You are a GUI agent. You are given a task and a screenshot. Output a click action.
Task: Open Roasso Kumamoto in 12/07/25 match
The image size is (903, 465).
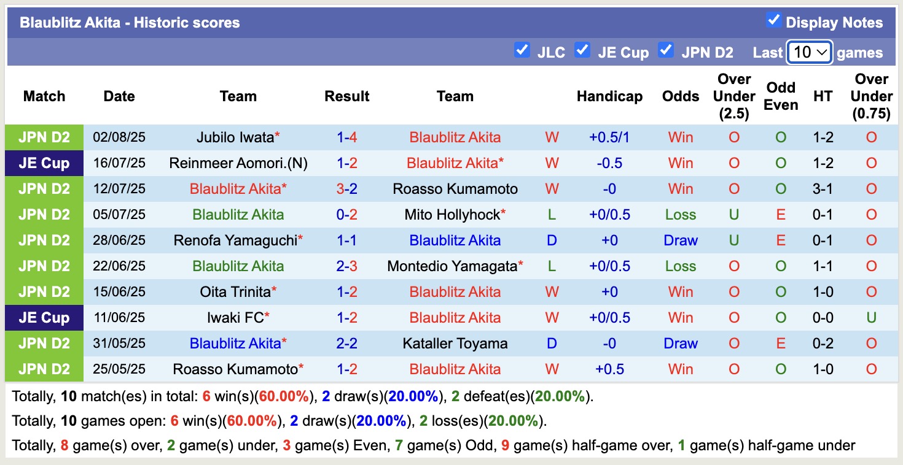click(455, 189)
